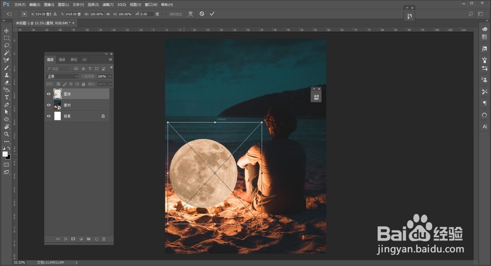The height and width of the screenshot is (266, 491).
Task: Select the Eraser tool
Action: 6,83
